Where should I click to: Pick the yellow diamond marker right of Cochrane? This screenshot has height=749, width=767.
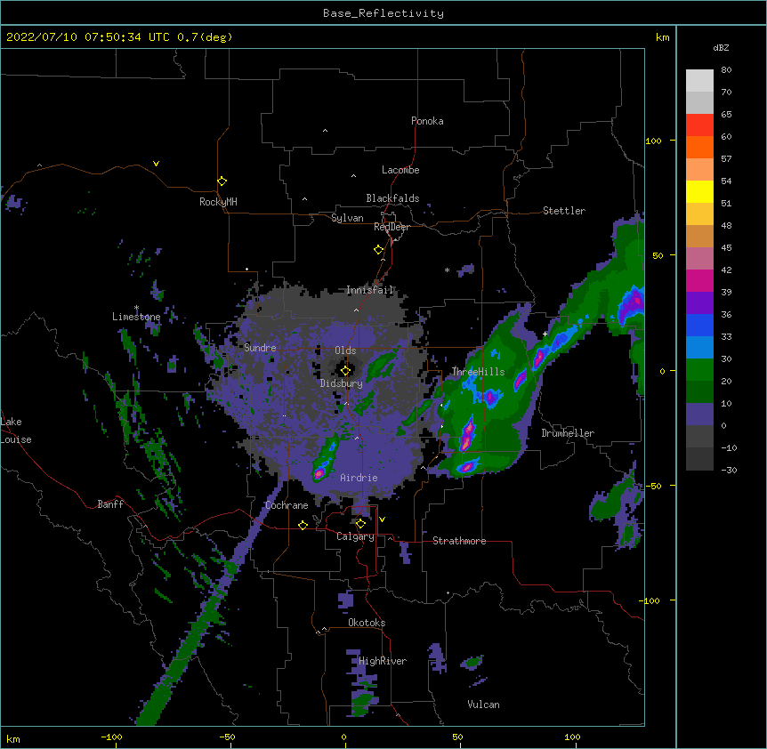pos(303,525)
